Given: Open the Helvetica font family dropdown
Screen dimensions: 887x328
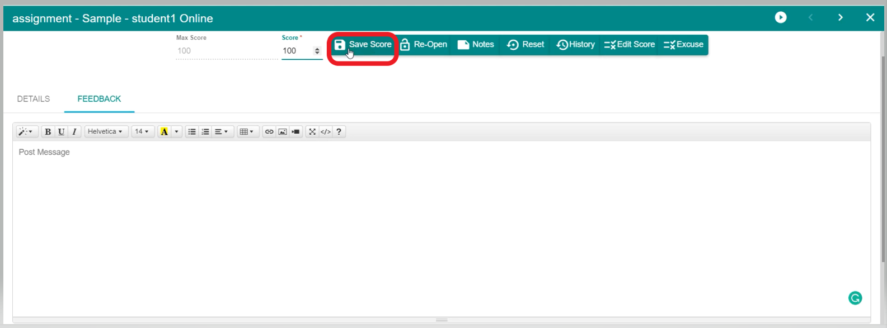Looking at the screenshot, I should [105, 132].
